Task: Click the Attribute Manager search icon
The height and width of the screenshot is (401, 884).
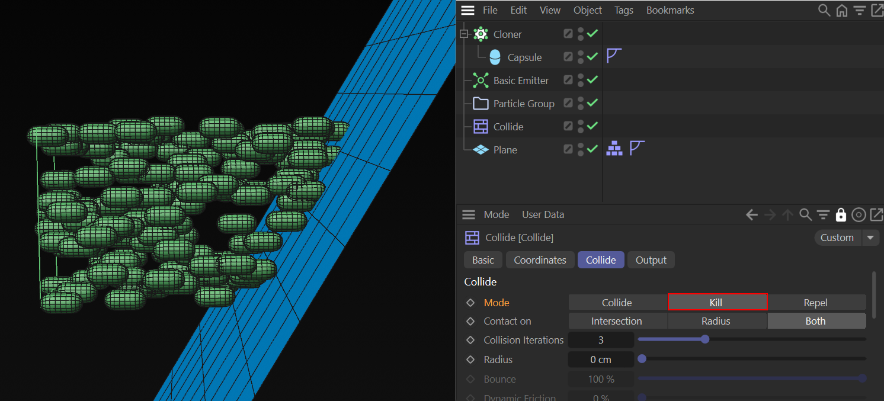Action: click(x=805, y=214)
